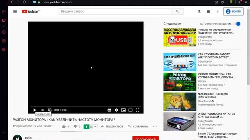Open the YouTube hamburger guide menu
The image size is (250, 140).
(x=15, y=11)
